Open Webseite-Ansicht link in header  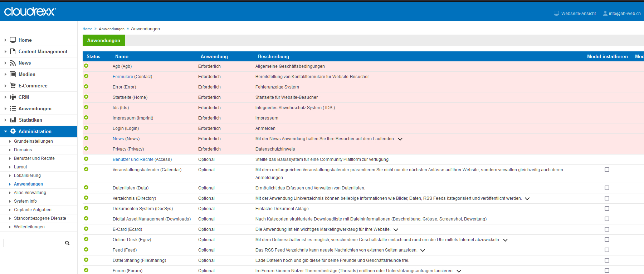coord(579,14)
